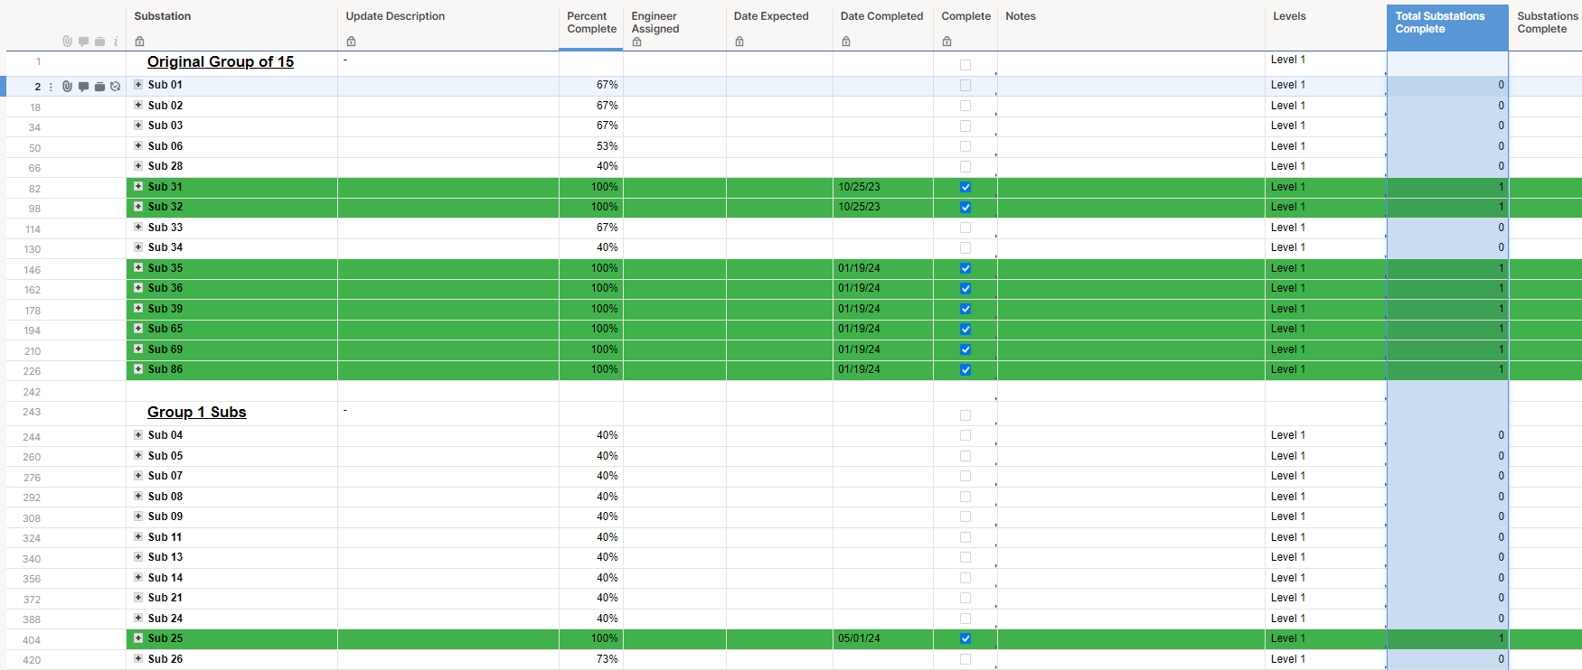This screenshot has width=1582, height=670.
Task: Check the Complete box for Sub 26
Action: pyautogui.click(x=965, y=659)
